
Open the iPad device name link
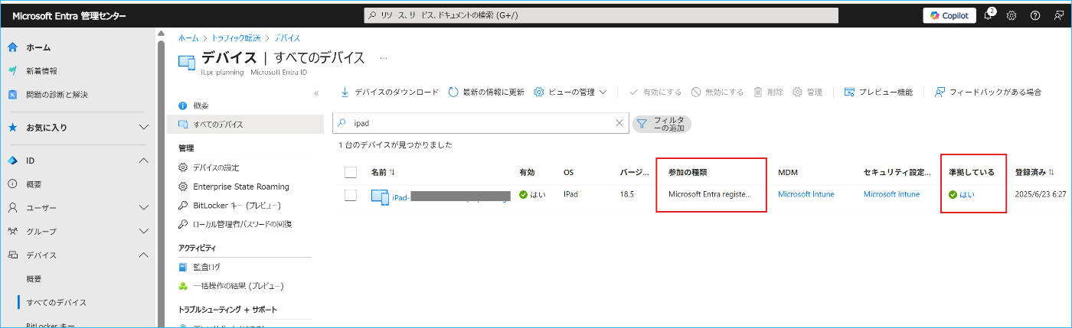tap(450, 197)
